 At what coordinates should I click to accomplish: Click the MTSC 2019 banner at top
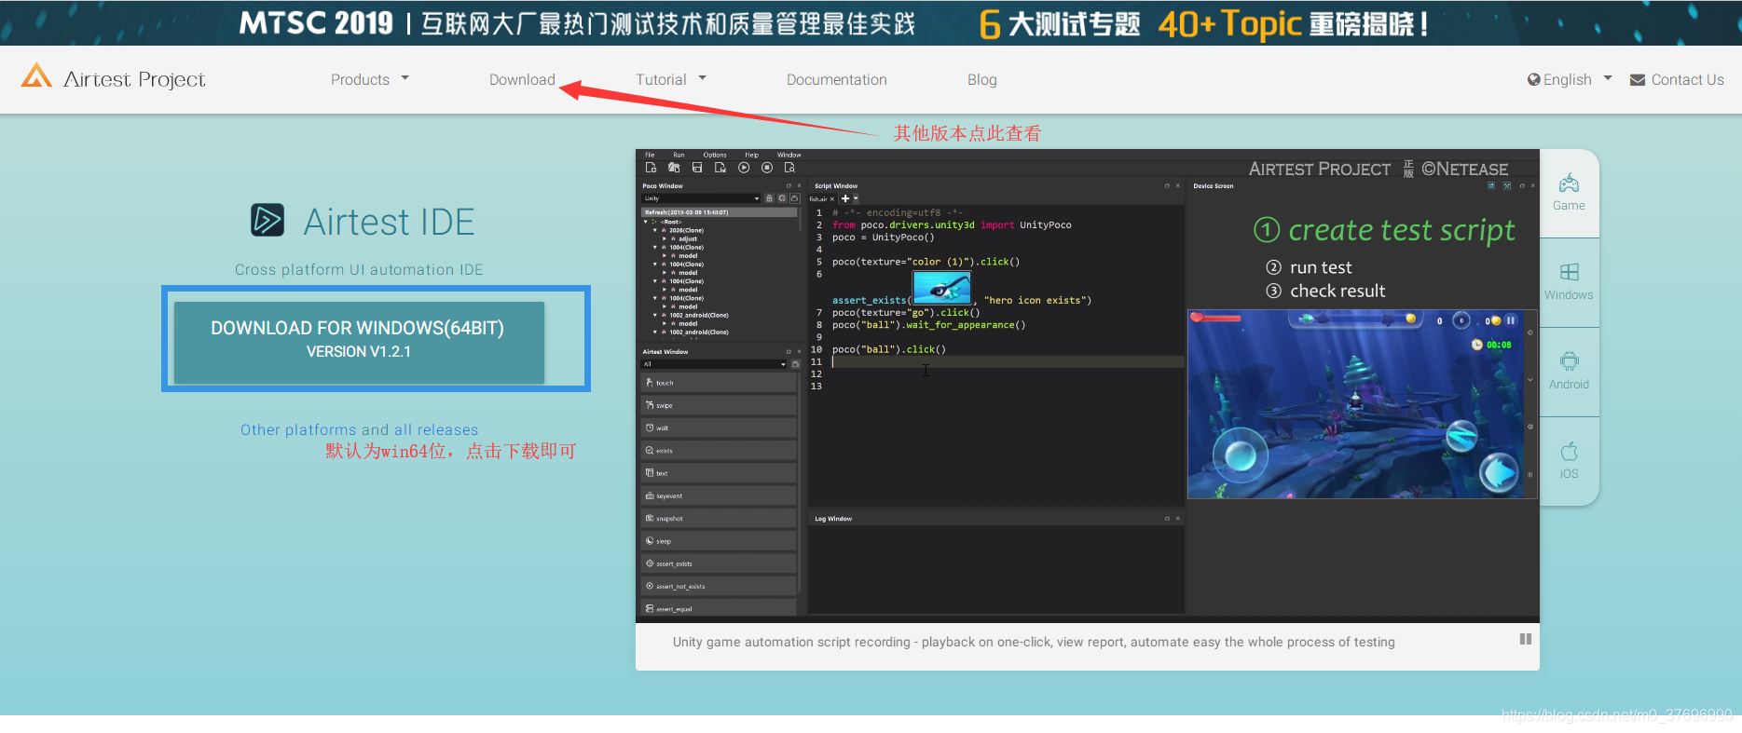tap(871, 22)
